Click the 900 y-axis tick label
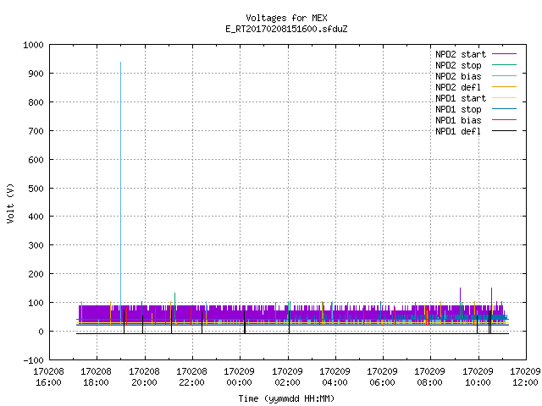The image size is (542, 406). (x=36, y=74)
